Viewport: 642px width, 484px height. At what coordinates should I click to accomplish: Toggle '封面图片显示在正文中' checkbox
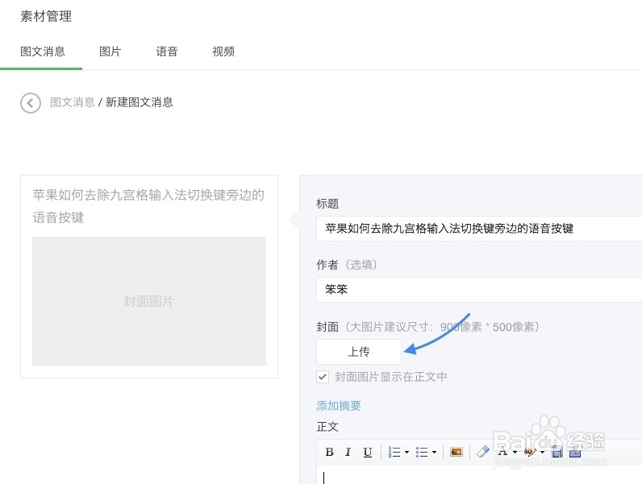click(323, 377)
